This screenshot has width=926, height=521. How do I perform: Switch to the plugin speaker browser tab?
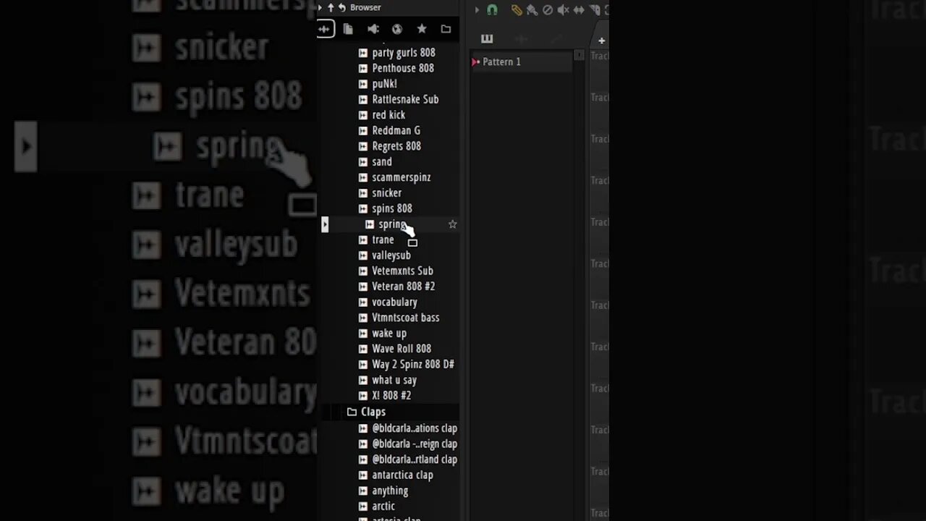click(373, 29)
